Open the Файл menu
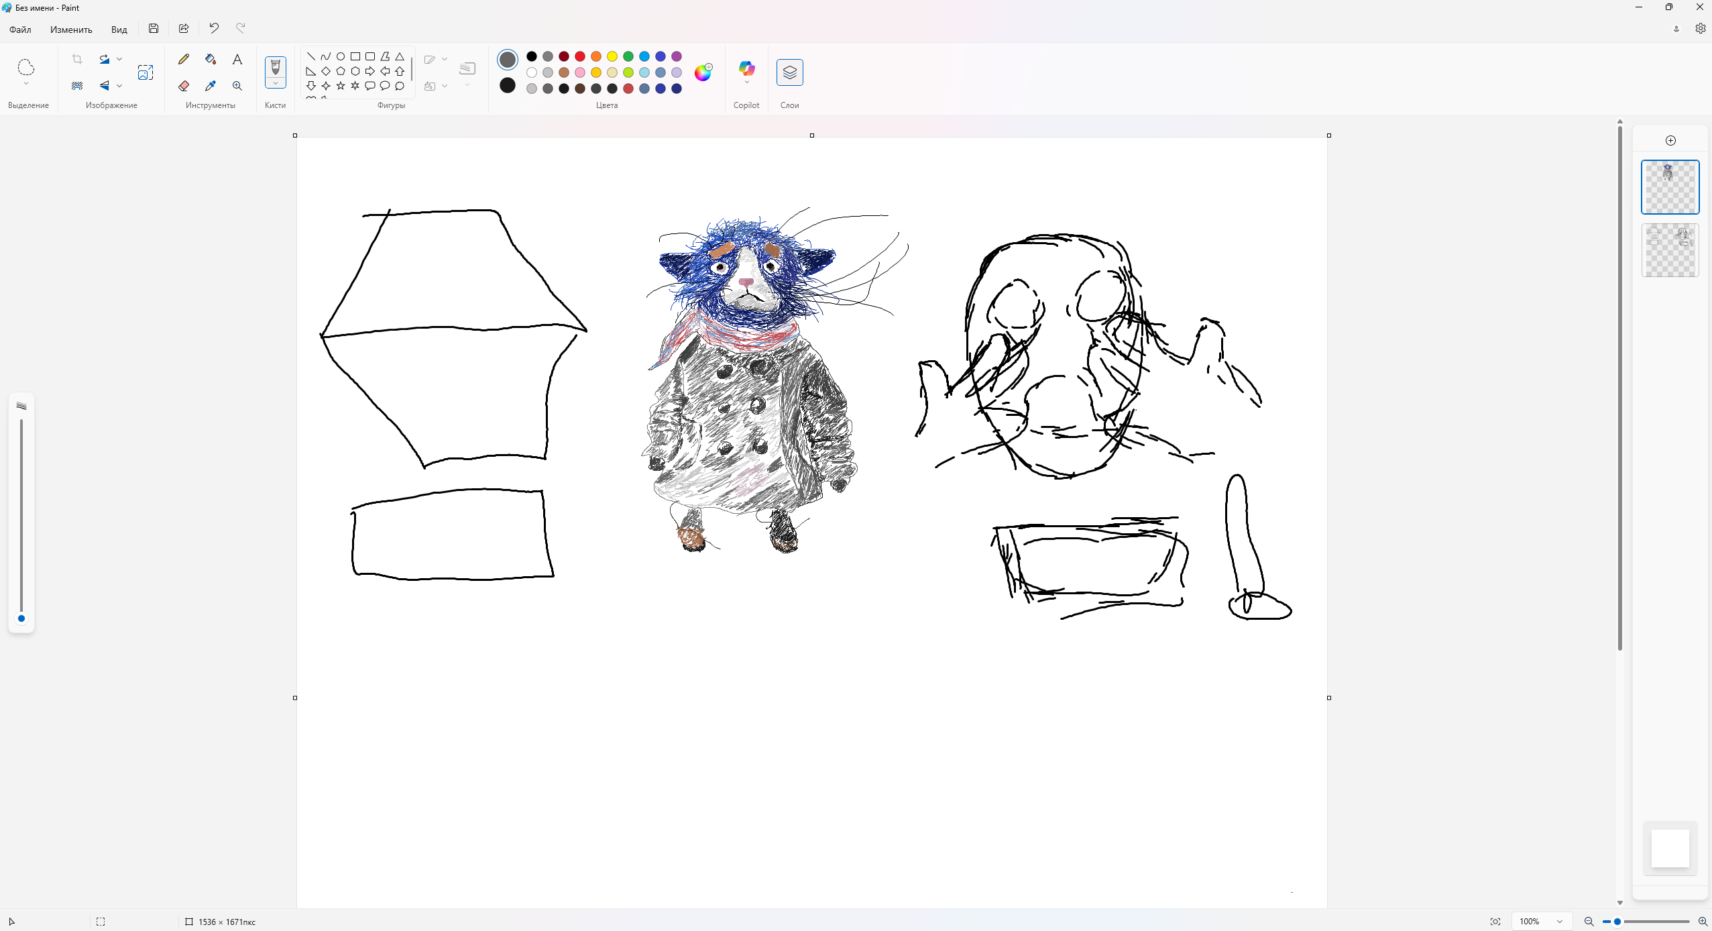The height and width of the screenshot is (931, 1712). 20,30
